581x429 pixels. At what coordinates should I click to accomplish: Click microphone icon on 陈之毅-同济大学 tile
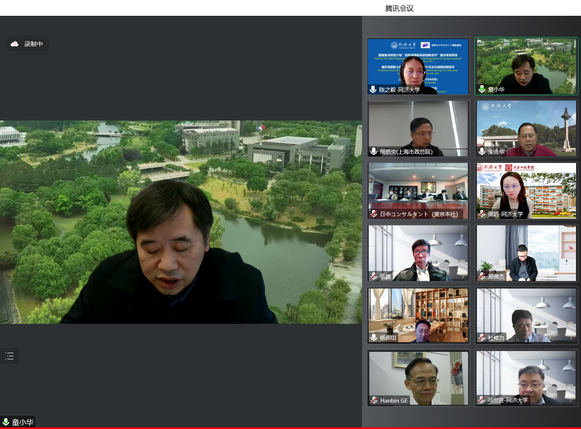[373, 89]
